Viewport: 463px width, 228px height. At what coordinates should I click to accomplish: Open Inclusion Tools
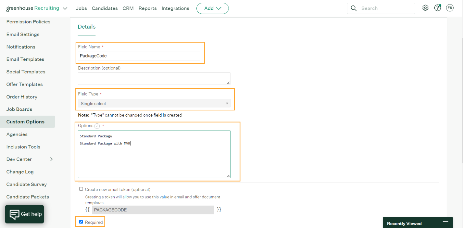tap(23, 147)
